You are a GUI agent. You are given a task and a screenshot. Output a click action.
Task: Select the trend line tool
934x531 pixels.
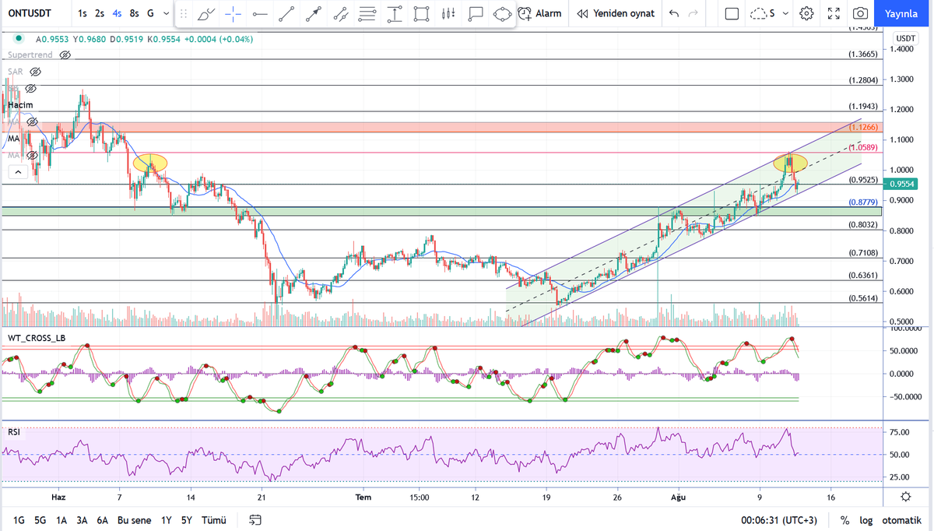coord(286,13)
